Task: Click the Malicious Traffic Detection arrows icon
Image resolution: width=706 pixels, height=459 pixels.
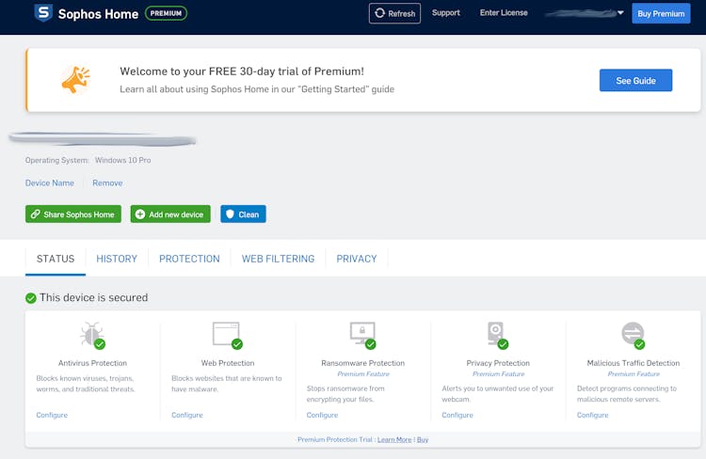Action: pos(633,334)
